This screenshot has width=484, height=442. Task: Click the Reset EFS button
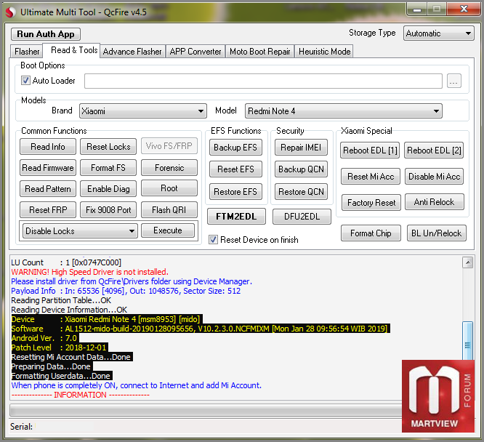235,169
